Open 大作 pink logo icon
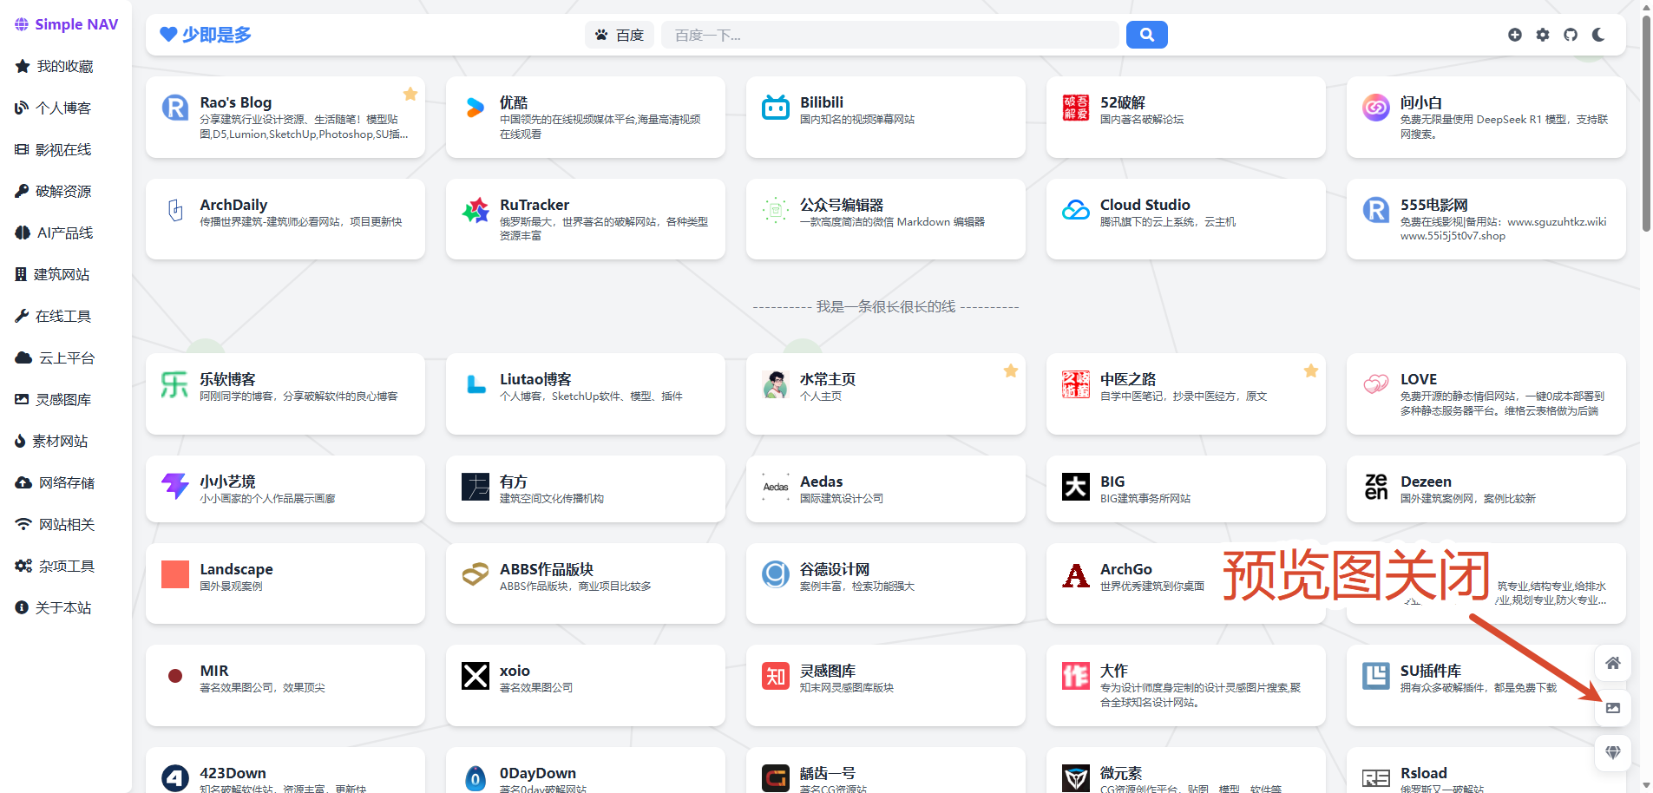The width and height of the screenshot is (1653, 793). coord(1076,676)
